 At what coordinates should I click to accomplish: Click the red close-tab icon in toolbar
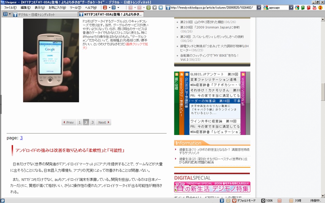(105, 8)
